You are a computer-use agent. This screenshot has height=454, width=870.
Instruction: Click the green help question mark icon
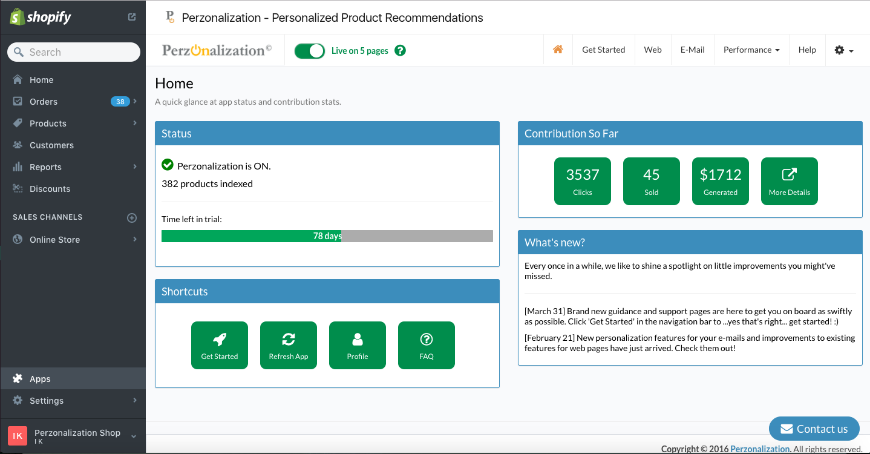400,51
